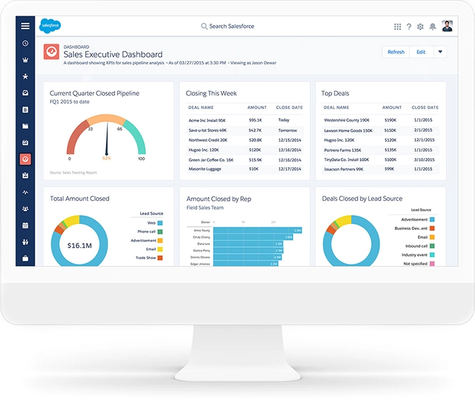Open Lawson Home Goods 150K deal
The width and height of the screenshot is (475, 403).
(x=348, y=131)
